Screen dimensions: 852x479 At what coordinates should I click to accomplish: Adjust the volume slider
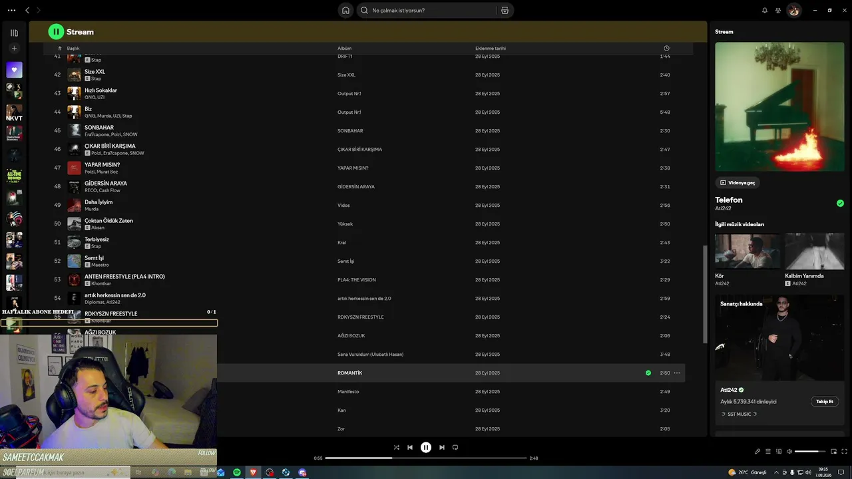(810, 452)
